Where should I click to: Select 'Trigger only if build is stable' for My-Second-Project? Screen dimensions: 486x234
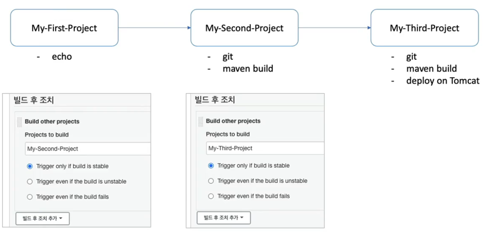(x=30, y=166)
